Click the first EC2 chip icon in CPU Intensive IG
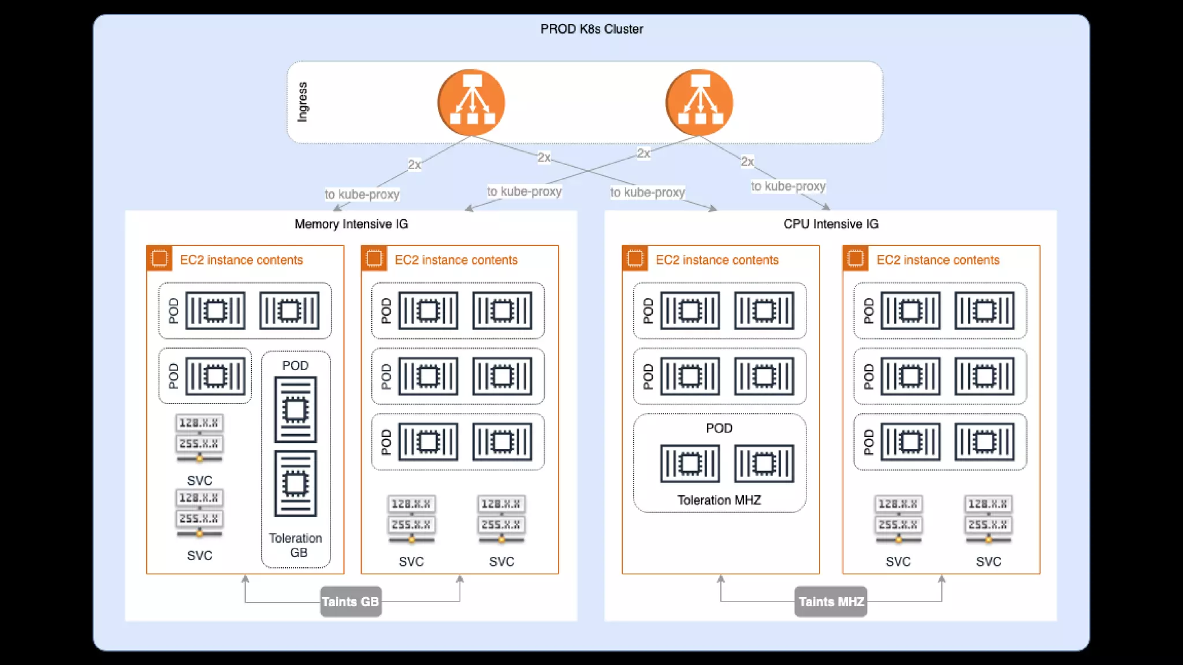Image resolution: width=1183 pixels, height=665 pixels. pos(635,259)
